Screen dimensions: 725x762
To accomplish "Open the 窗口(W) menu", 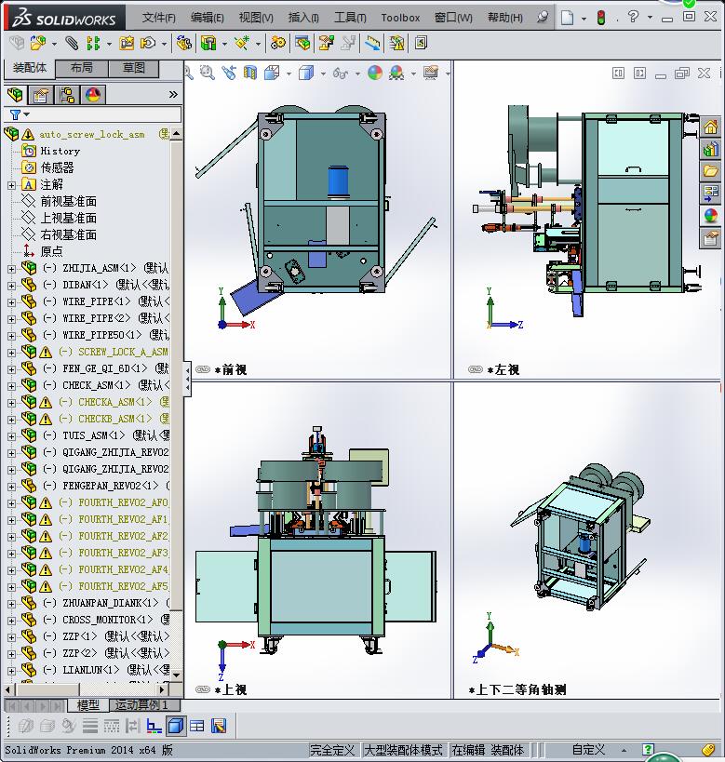I will tap(453, 18).
